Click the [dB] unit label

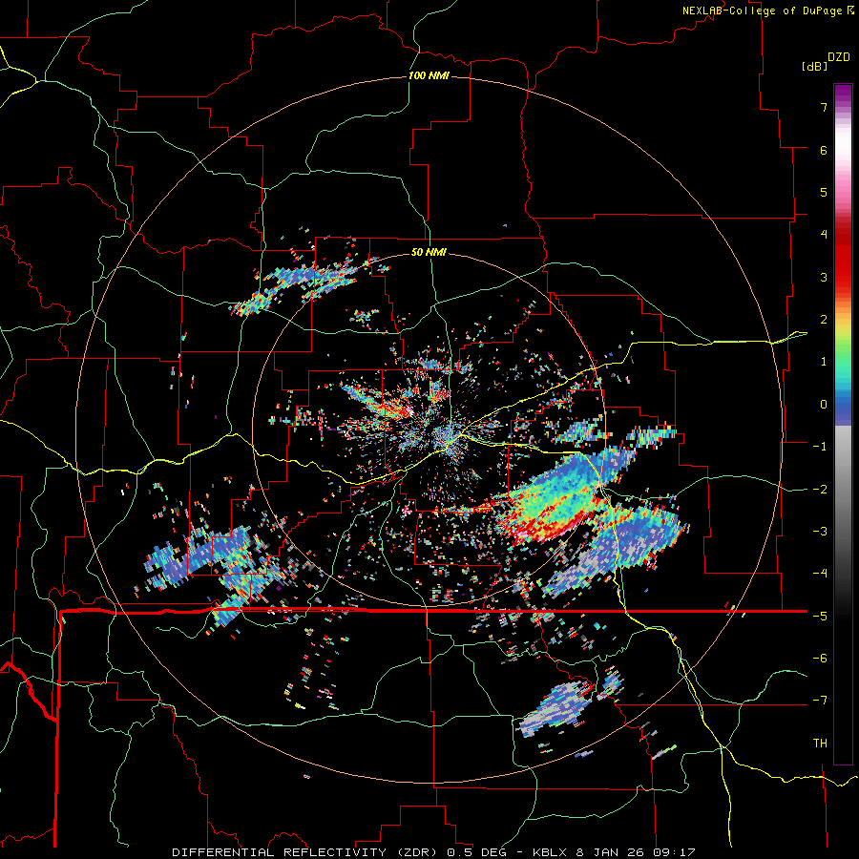[x=814, y=66]
